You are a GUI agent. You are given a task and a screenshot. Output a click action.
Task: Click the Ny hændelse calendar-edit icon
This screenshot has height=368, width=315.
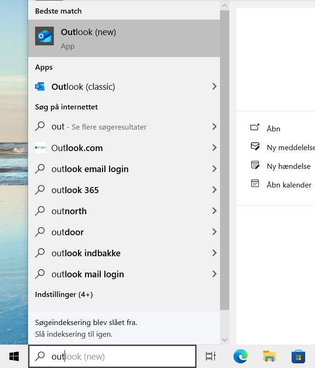click(x=255, y=165)
